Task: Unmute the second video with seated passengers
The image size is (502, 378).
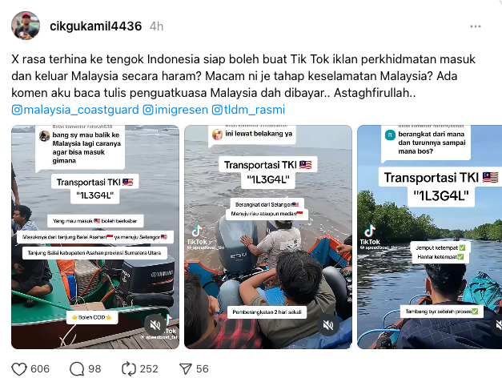Action: (x=328, y=325)
